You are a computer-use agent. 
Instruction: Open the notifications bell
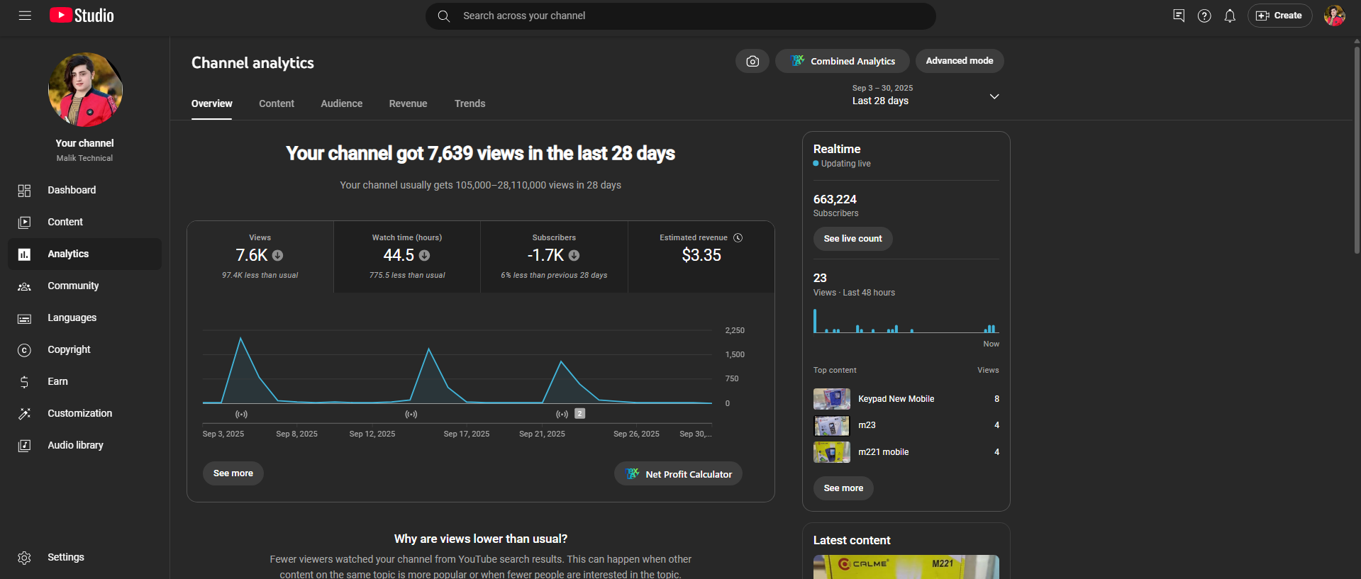[1230, 16]
